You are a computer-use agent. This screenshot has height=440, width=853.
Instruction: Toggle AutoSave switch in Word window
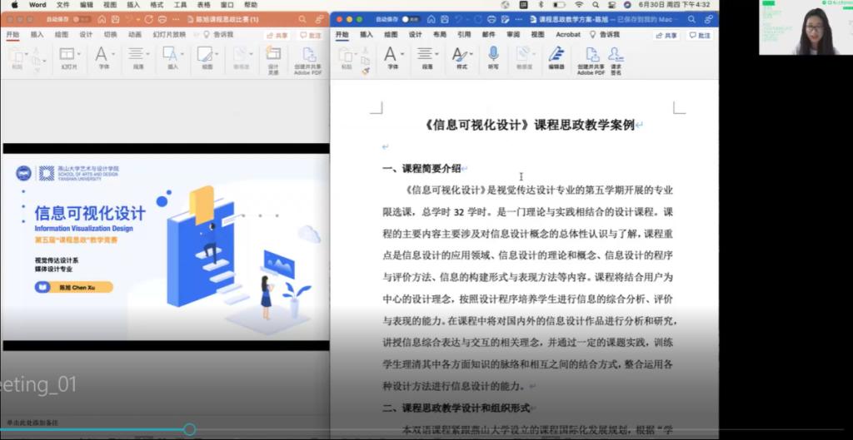point(409,18)
